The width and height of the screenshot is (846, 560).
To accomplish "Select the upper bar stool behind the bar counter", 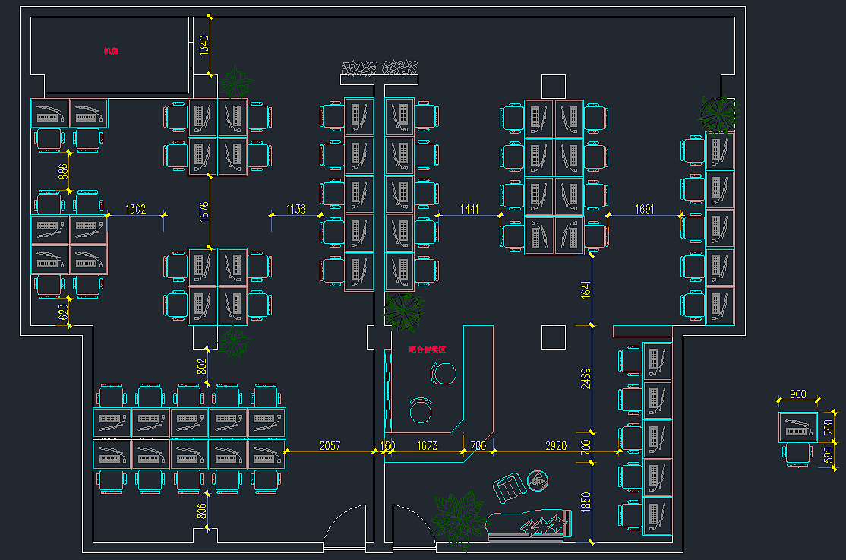I will point(444,373).
